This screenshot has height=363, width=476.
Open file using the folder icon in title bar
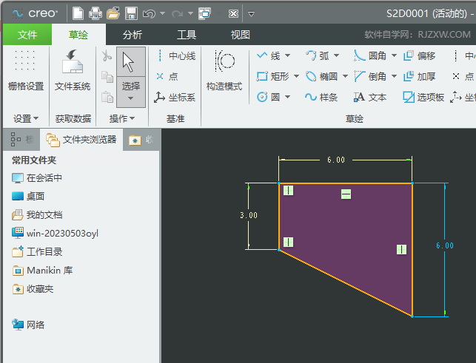pyautogui.click(x=113, y=13)
